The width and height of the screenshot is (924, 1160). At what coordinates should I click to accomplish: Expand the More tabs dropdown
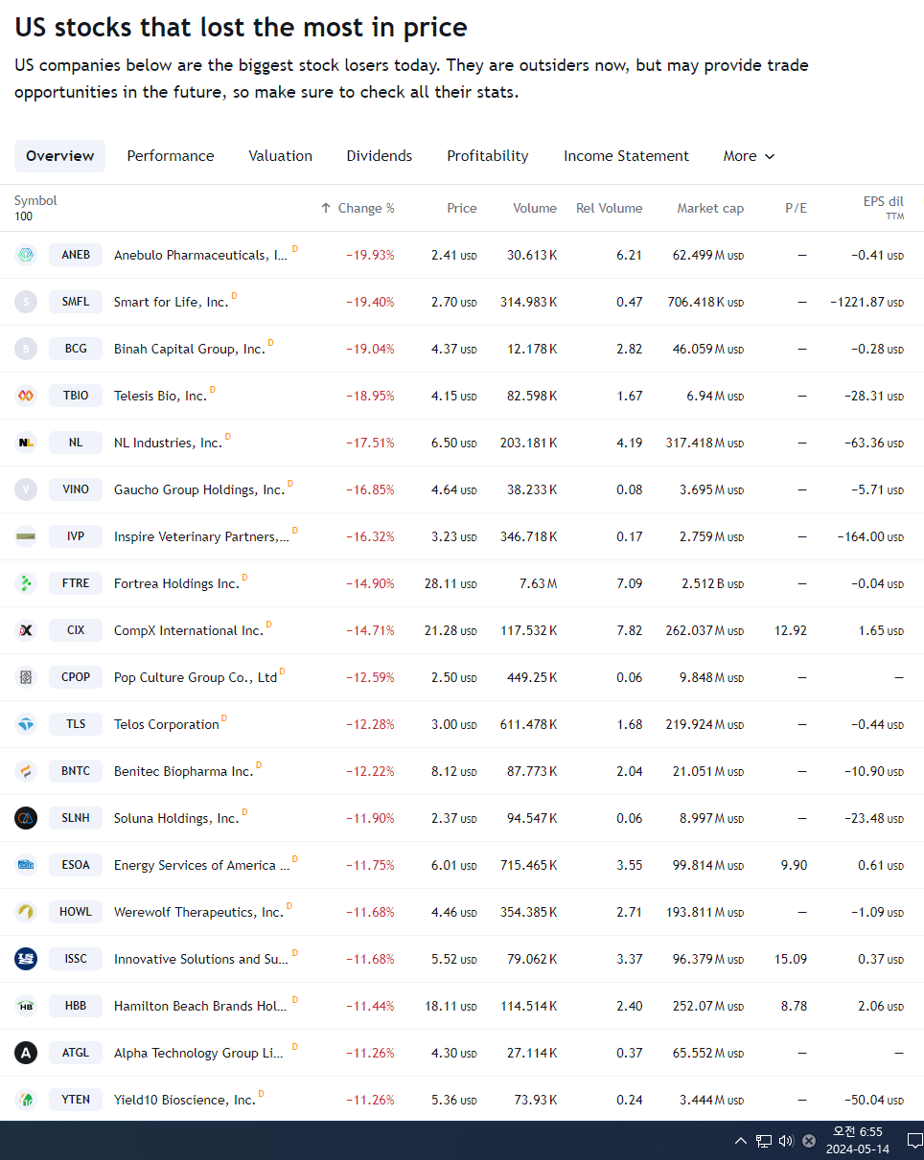[x=749, y=156]
